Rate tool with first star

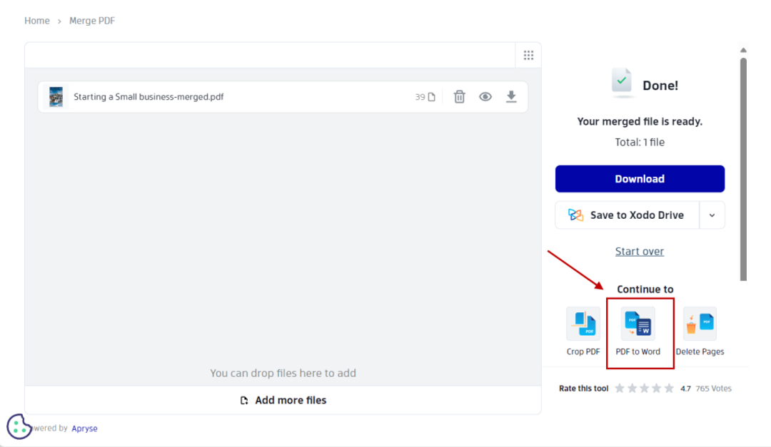(620, 389)
